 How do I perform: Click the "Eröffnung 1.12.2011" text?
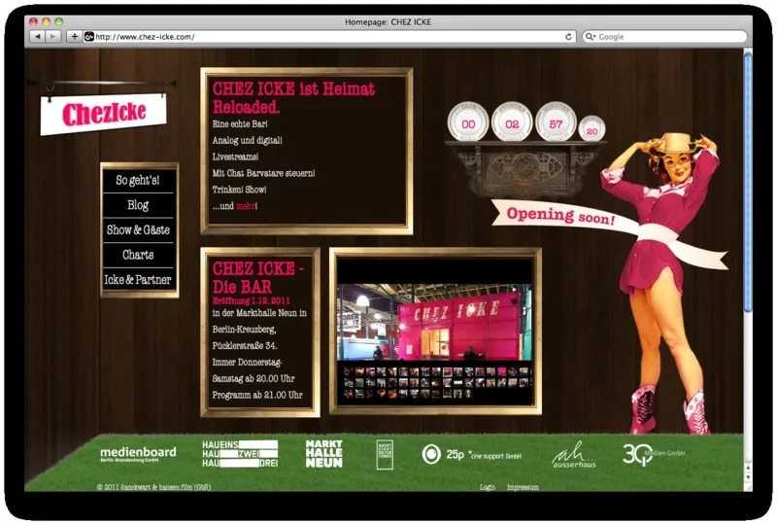[x=252, y=300]
